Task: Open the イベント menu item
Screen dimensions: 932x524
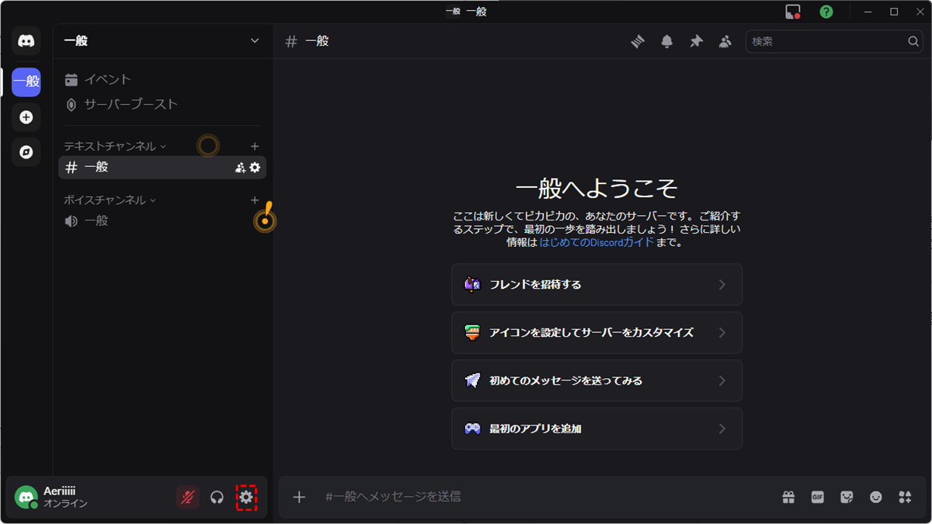Action: point(107,79)
